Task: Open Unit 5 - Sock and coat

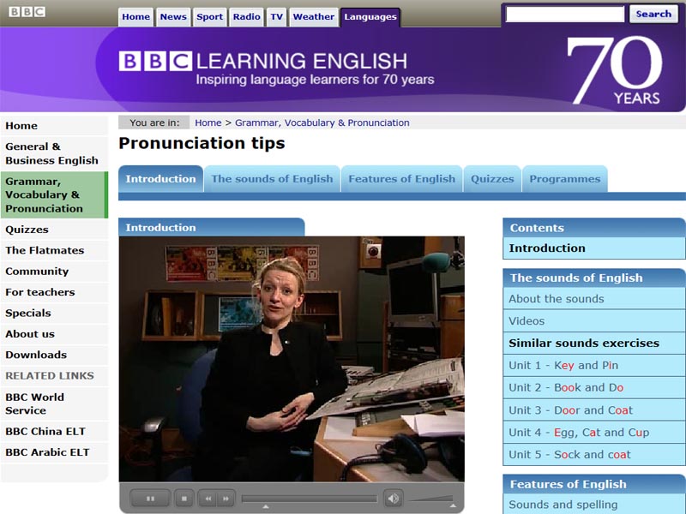Action: [594, 455]
